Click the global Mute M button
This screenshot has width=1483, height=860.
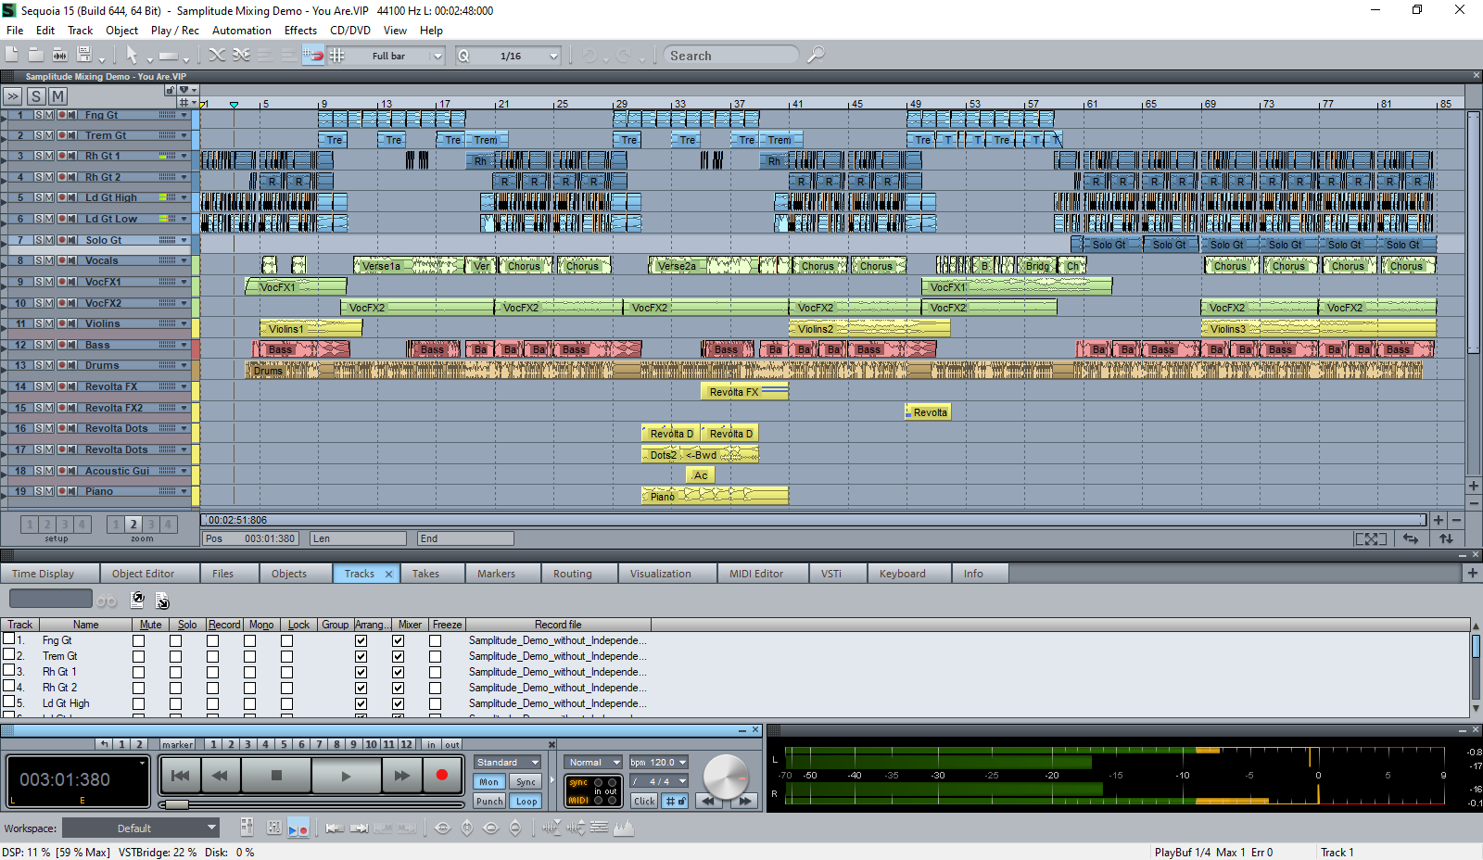57,96
